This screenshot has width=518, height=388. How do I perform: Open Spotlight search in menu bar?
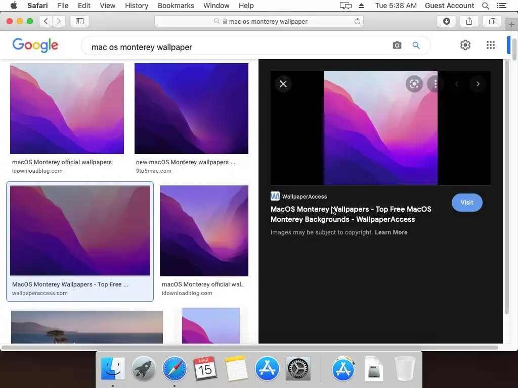485,6
